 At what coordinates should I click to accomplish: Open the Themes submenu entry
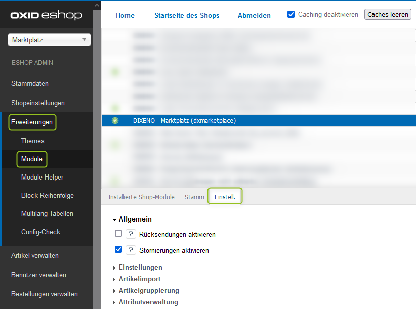pos(32,141)
